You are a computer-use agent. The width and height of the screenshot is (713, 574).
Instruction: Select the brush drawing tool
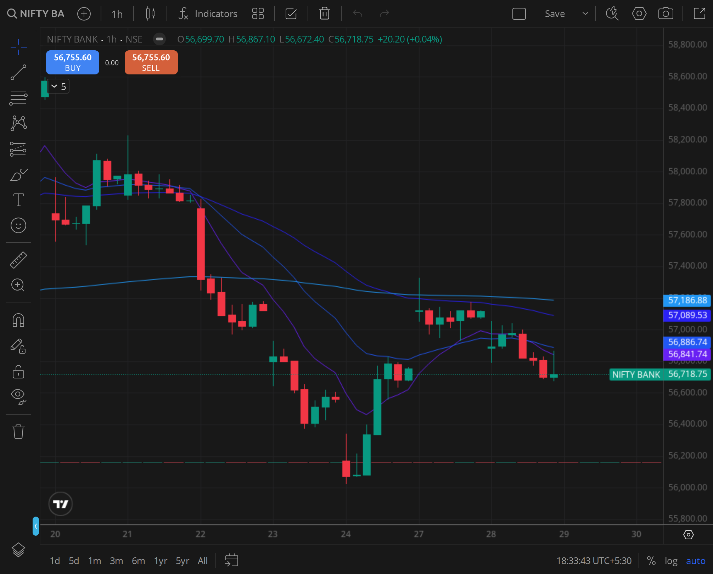click(18, 174)
